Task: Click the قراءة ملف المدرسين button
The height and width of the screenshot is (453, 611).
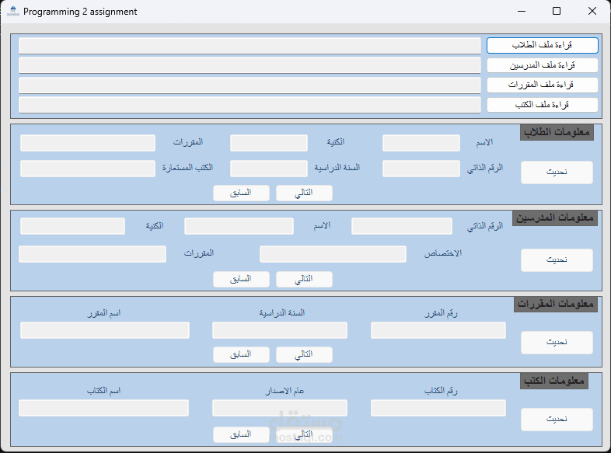Action: click(x=542, y=65)
